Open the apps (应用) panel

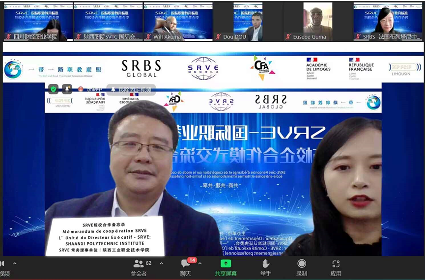[336, 267]
